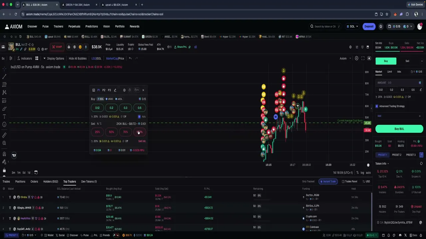Reload the browser page
The image size is (426, 239).
pyautogui.click(x=16, y=14)
